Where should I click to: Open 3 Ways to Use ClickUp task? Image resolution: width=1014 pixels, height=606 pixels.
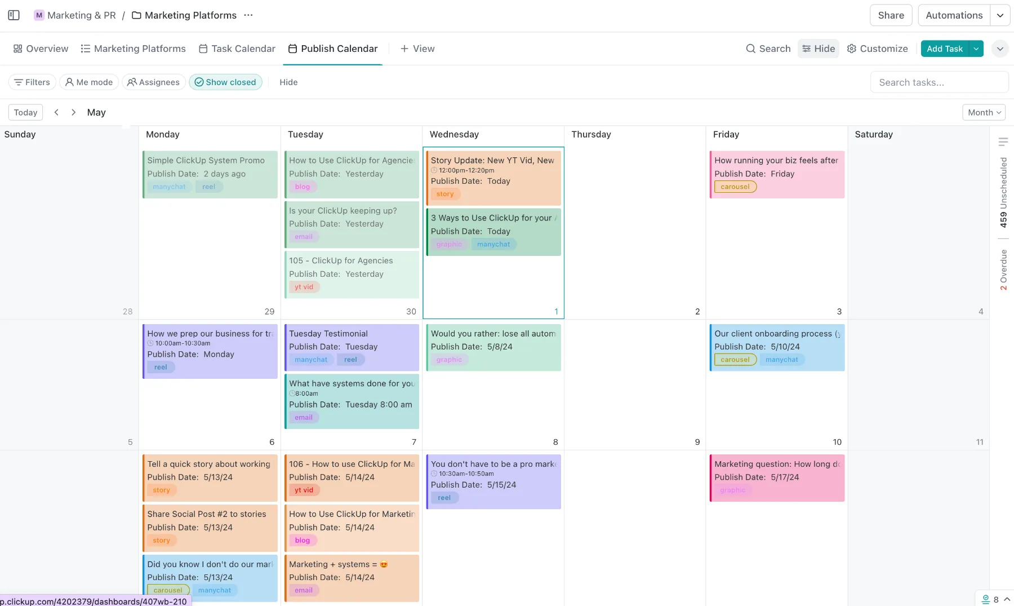click(x=493, y=232)
